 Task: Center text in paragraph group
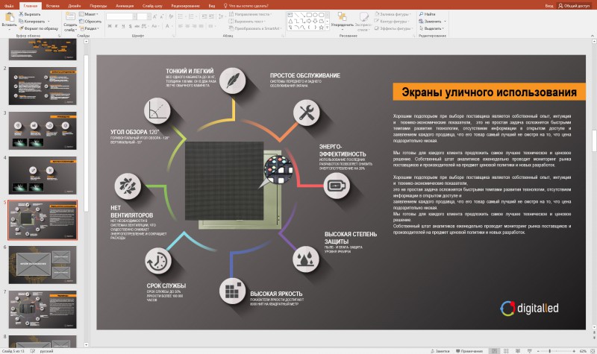click(188, 26)
